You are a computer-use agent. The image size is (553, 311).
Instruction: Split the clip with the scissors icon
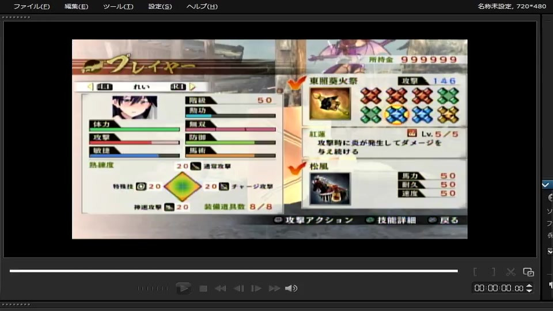510,272
